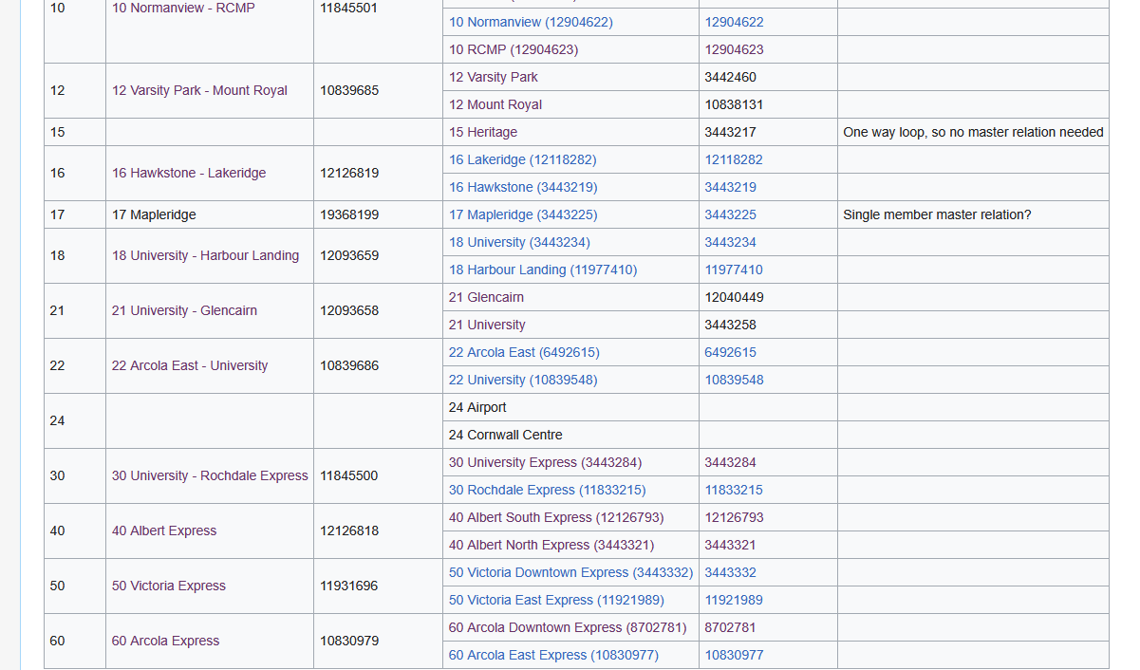Open the 21 University - Glencairn master link
The width and height of the screenshot is (1140, 670).
pyautogui.click(x=183, y=310)
